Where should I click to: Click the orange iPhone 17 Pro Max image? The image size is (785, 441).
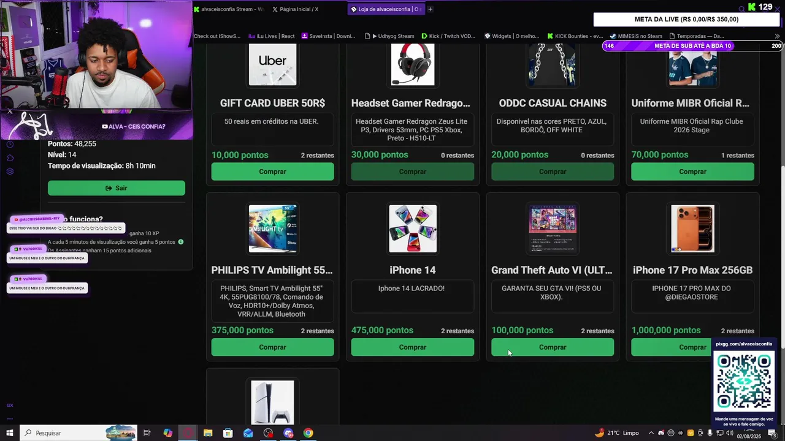pos(692,228)
